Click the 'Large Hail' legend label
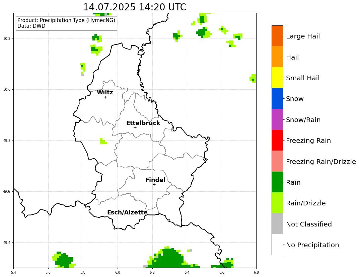This screenshot has width=359, height=277. coord(303,36)
